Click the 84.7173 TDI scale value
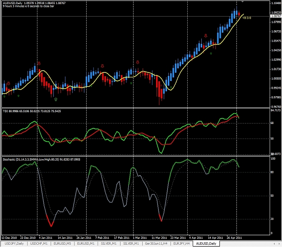Viewport: 282px width, 247px height. coord(276,110)
